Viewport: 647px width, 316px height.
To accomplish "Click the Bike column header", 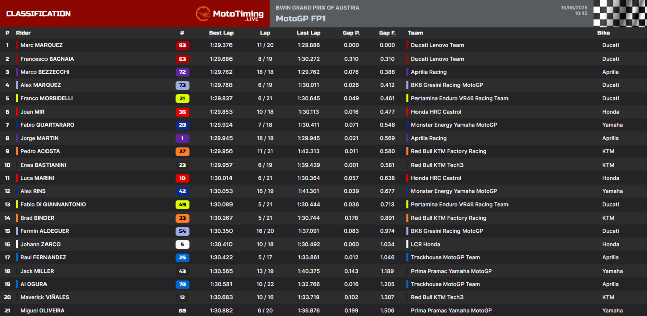I will pos(604,33).
